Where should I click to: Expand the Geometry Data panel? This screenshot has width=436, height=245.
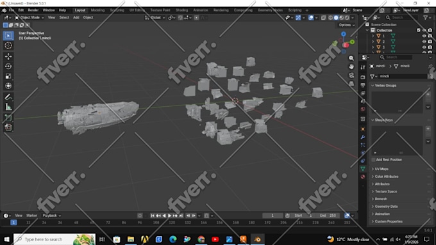386,207
